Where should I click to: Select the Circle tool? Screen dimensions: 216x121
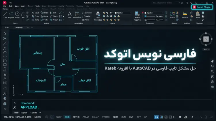[x=17, y=15]
